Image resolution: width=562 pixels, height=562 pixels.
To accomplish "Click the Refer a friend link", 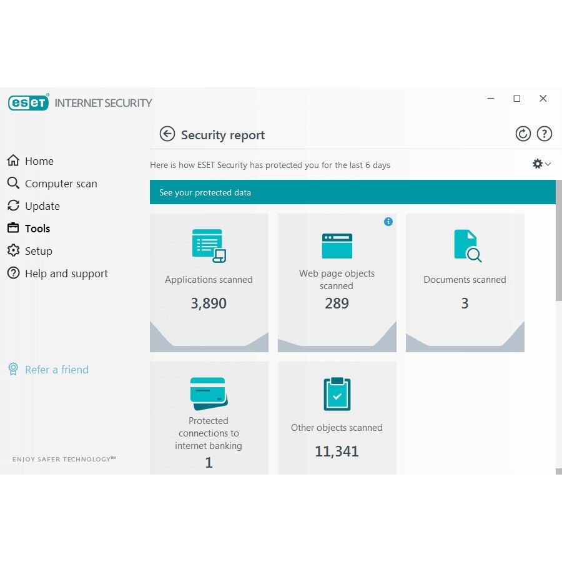I will pos(56,370).
